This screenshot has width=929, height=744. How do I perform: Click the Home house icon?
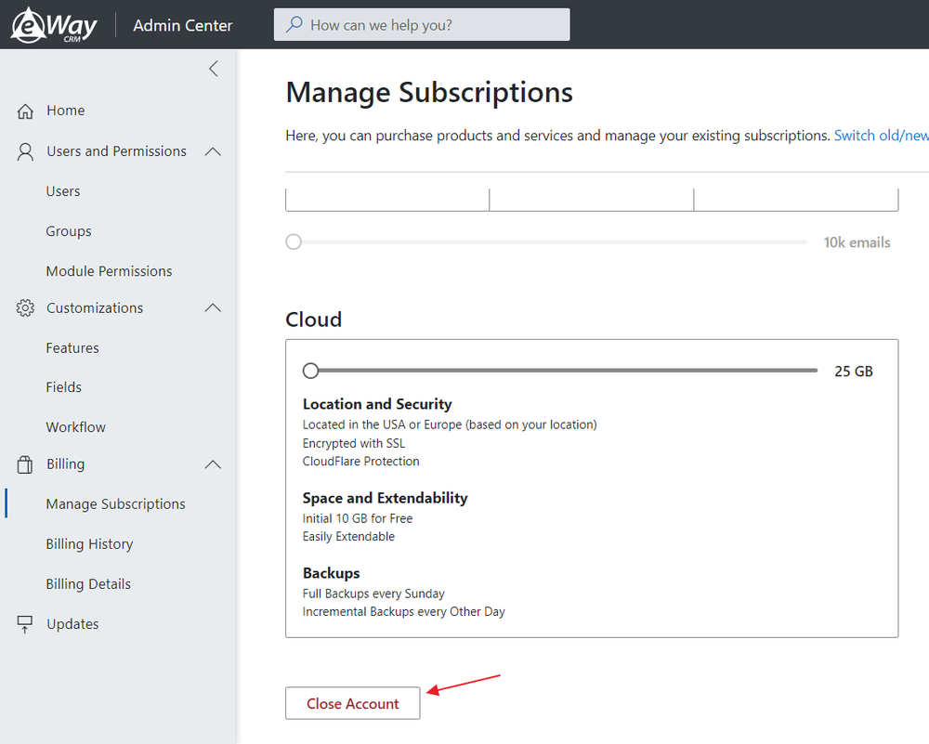25,111
